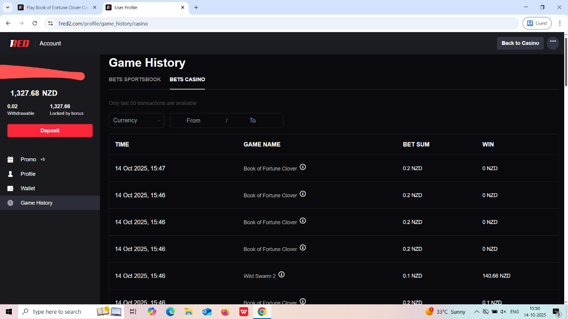568x319 pixels.
Task: View site information icon in address bar
Action: [x=51, y=23]
